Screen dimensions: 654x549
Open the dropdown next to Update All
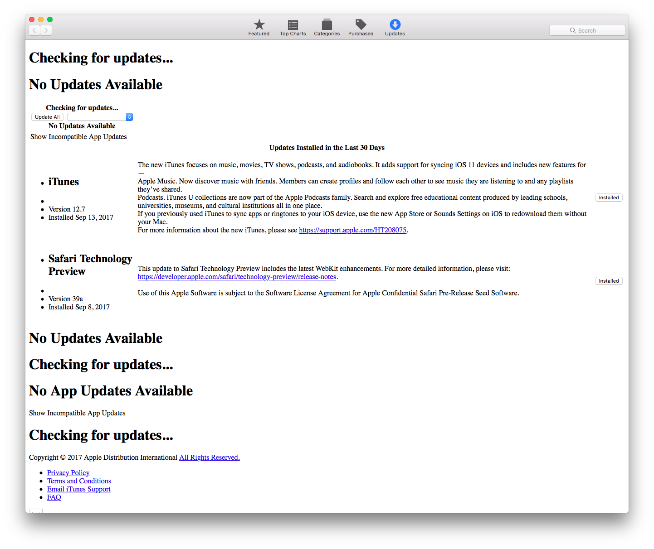point(100,117)
